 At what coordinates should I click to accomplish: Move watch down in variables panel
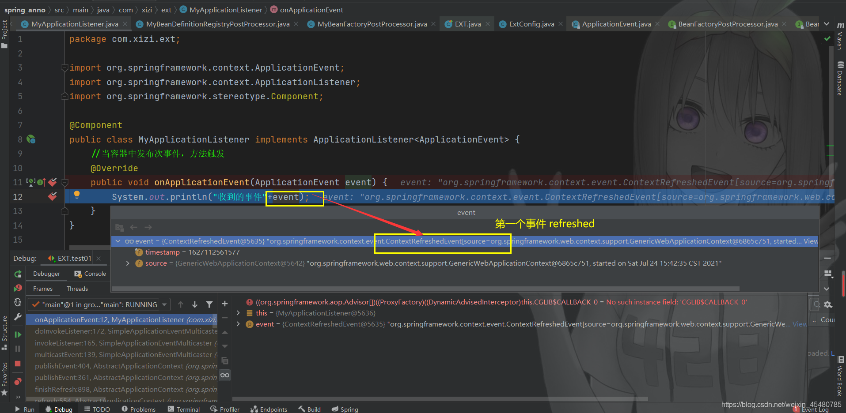225,346
